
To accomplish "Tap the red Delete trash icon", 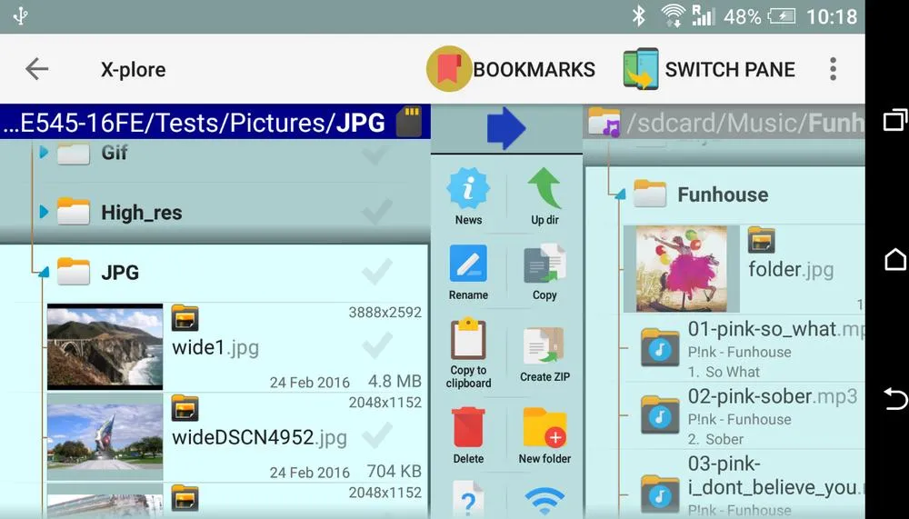I will pos(468,427).
